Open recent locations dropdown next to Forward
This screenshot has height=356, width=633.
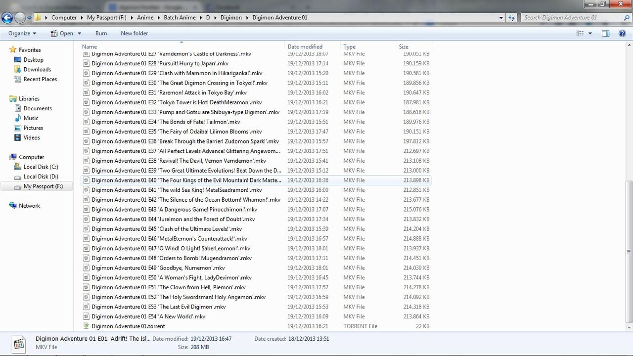30,18
